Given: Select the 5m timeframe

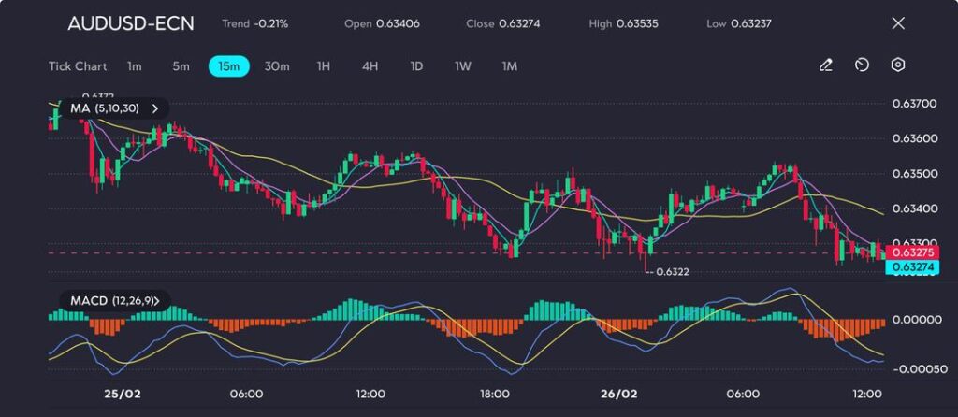Looking at the screenshot, I should tap(181, 66).
